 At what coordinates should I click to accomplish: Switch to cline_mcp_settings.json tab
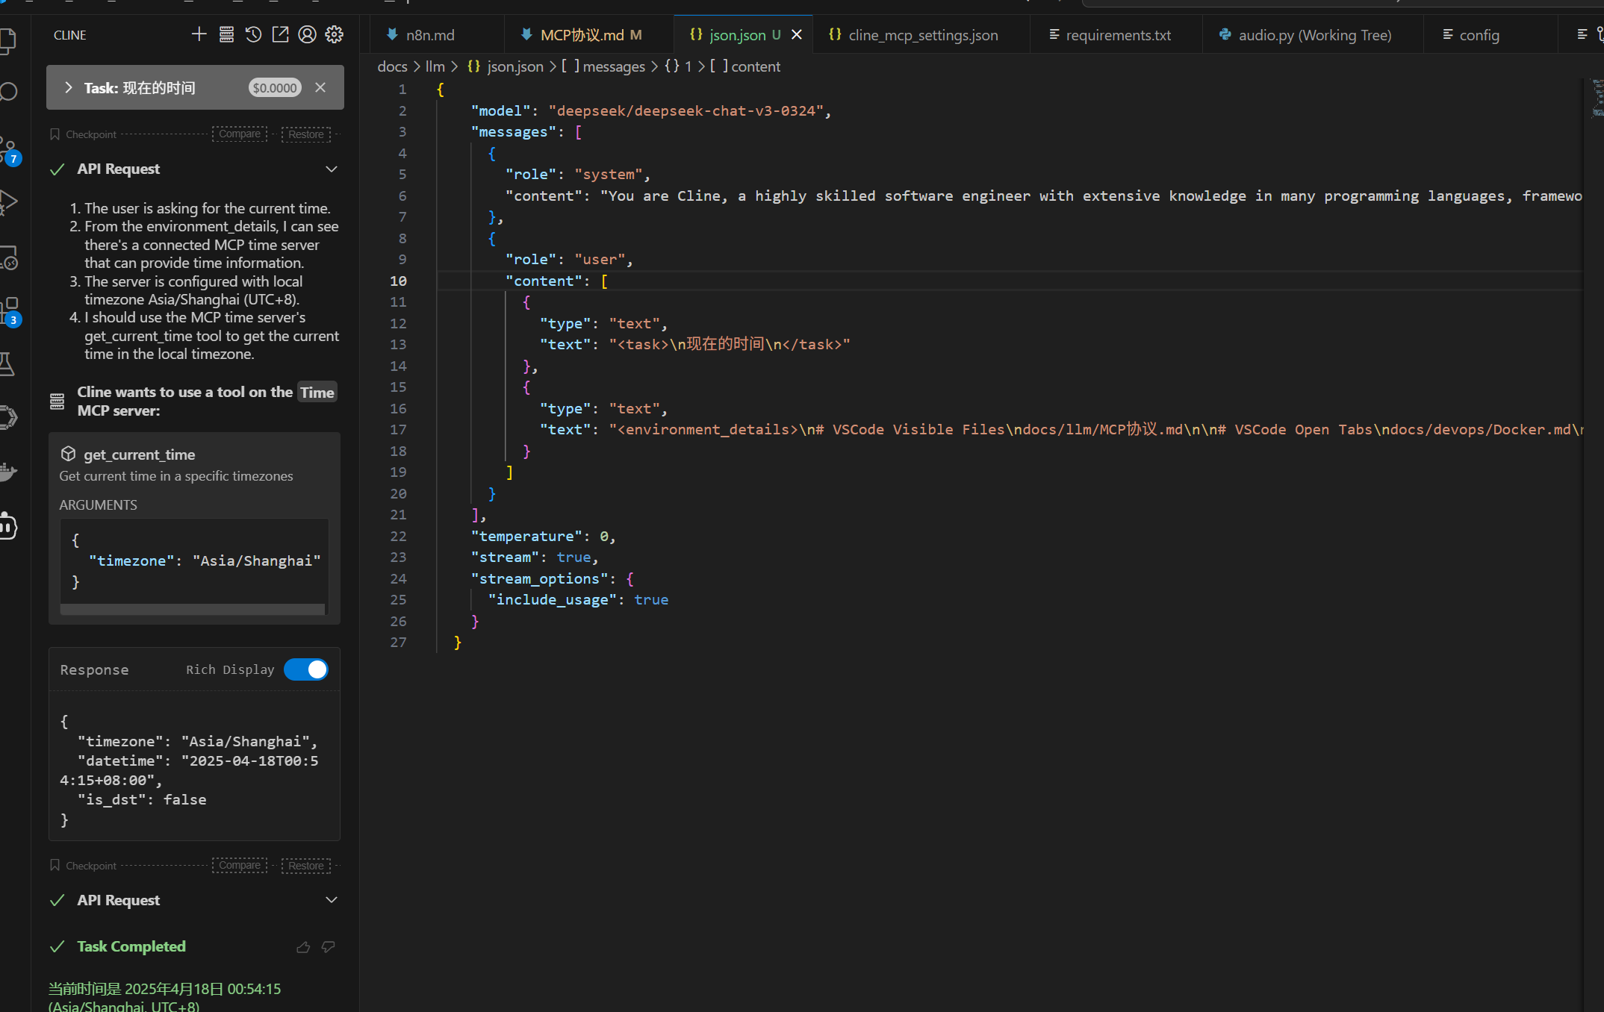point(922,35)
